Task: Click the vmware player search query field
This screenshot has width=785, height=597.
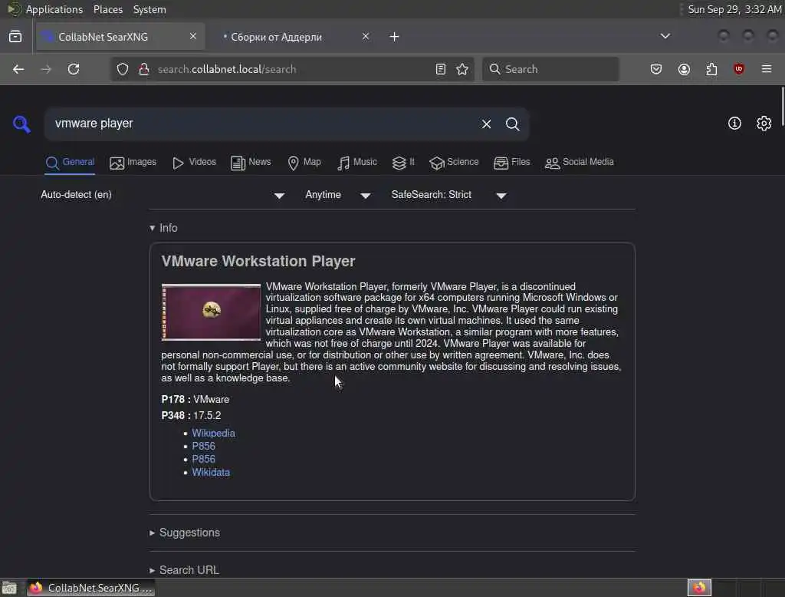Action: (x=261, y=124)
